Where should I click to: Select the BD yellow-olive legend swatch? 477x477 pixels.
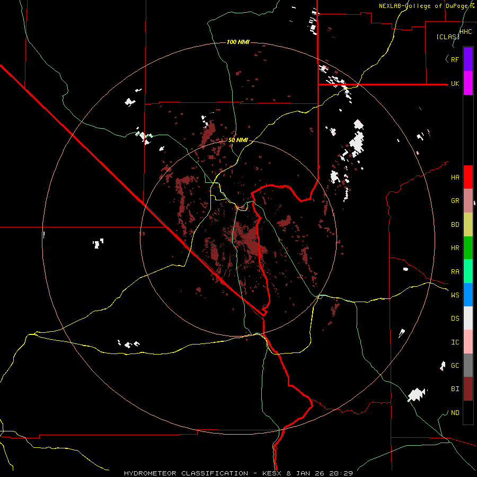(x=468, y=224)
